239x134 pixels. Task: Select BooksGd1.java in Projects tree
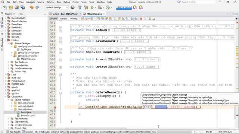pyautogui.click(x=28, y=115)
